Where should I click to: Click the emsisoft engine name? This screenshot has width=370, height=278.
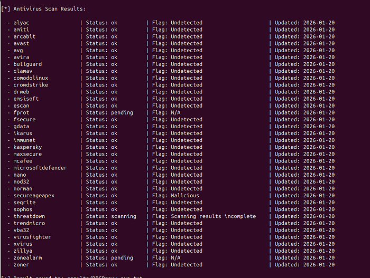(x=26, y=99)
